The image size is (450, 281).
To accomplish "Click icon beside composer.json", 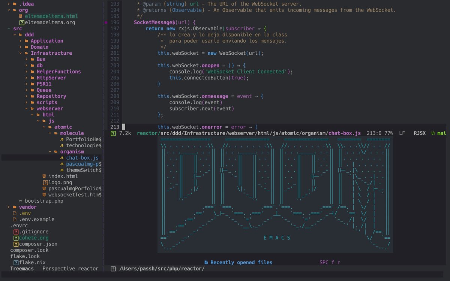I will click(16, 244).
